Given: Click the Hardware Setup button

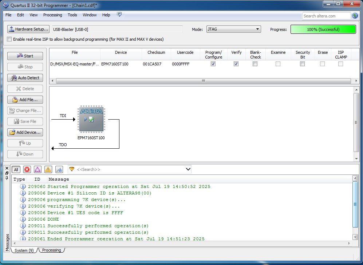Looking at the screenshot, I should pyautogui.click(x=28, y=29).
